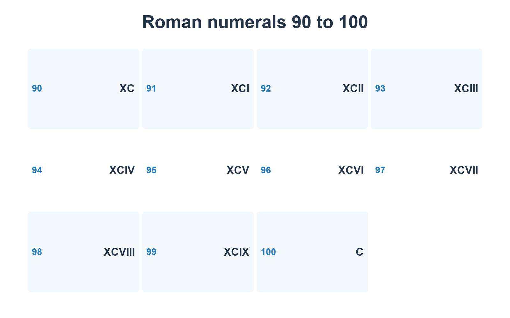
Task: Click the 96 XCVI entry
Action: pos(312,170)
